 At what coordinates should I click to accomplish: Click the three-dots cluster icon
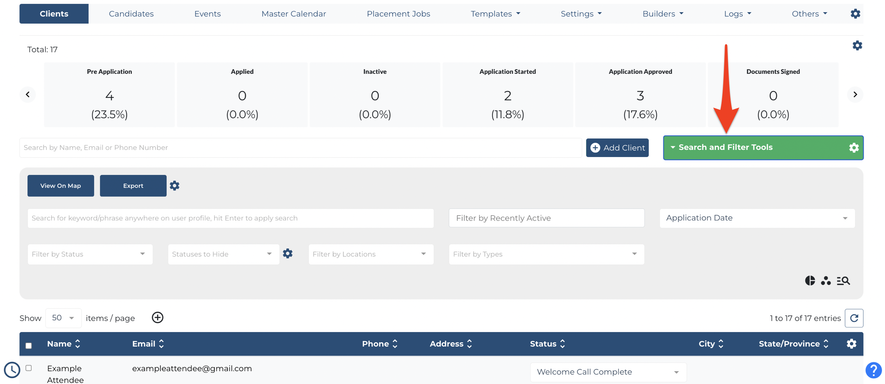(x=825, y=280)
